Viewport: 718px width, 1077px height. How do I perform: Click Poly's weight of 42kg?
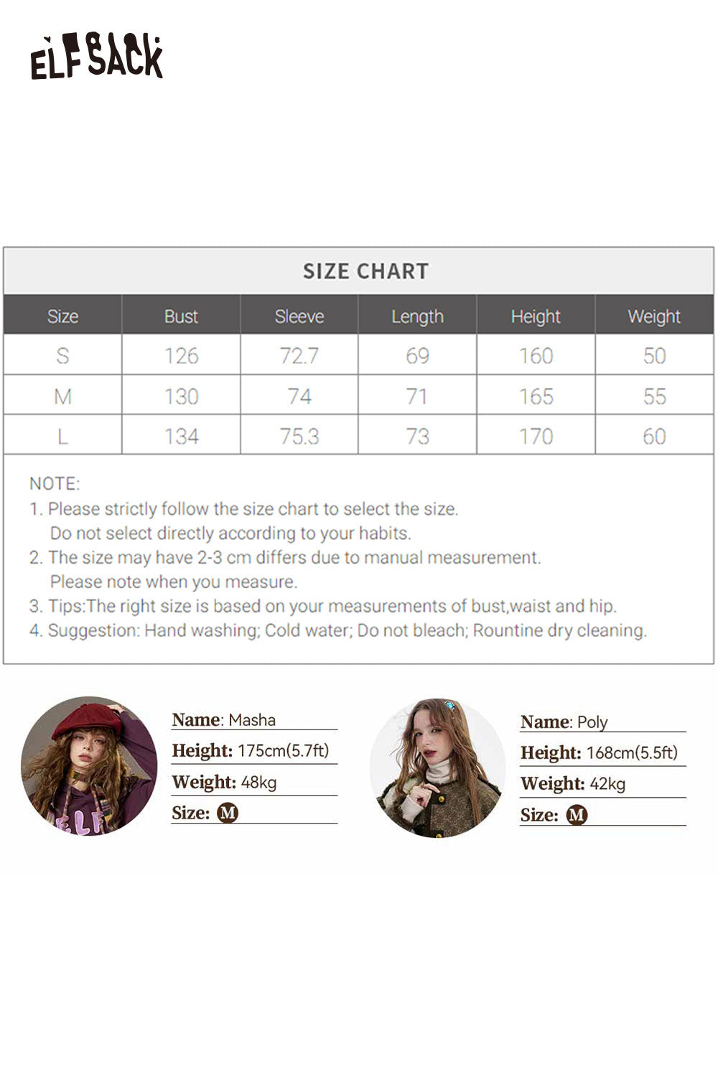607,784
